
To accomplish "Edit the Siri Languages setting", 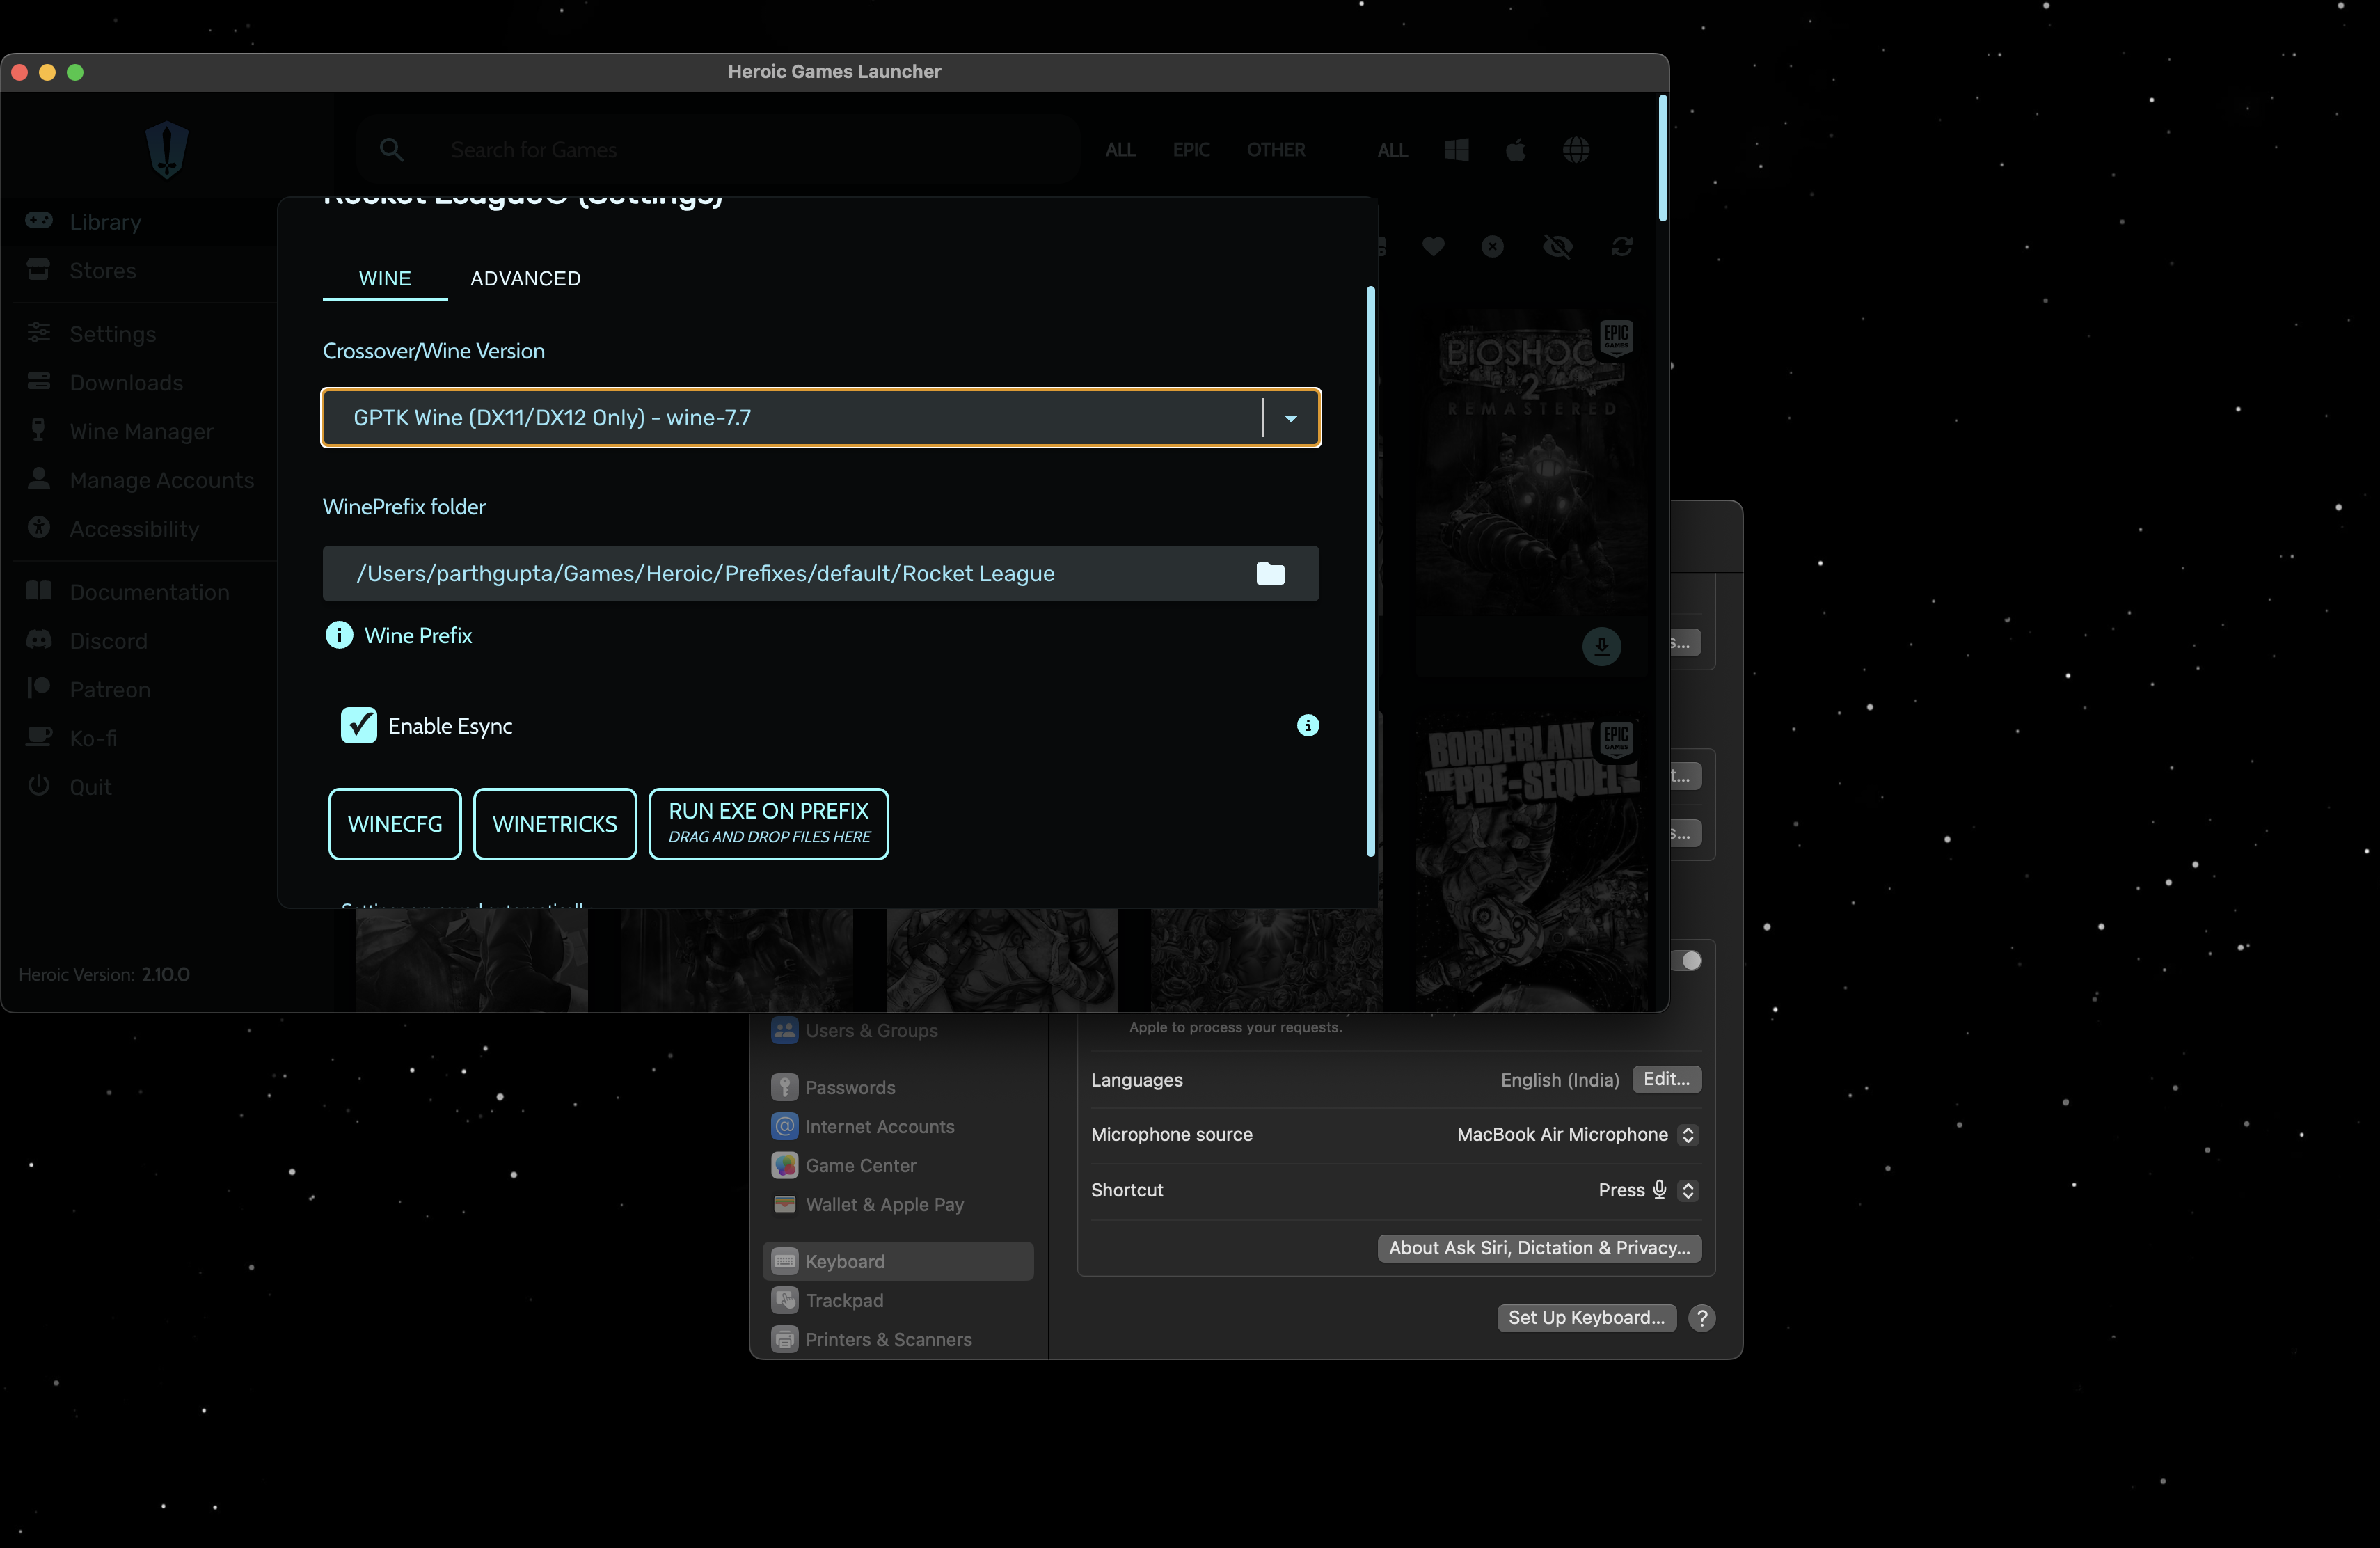I will tap(1665, 1079).
